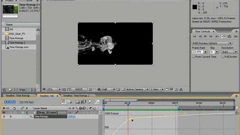Expand the Riot_Gear_FX folder
The height and width of the screenshot is (135, 240).
3,34
